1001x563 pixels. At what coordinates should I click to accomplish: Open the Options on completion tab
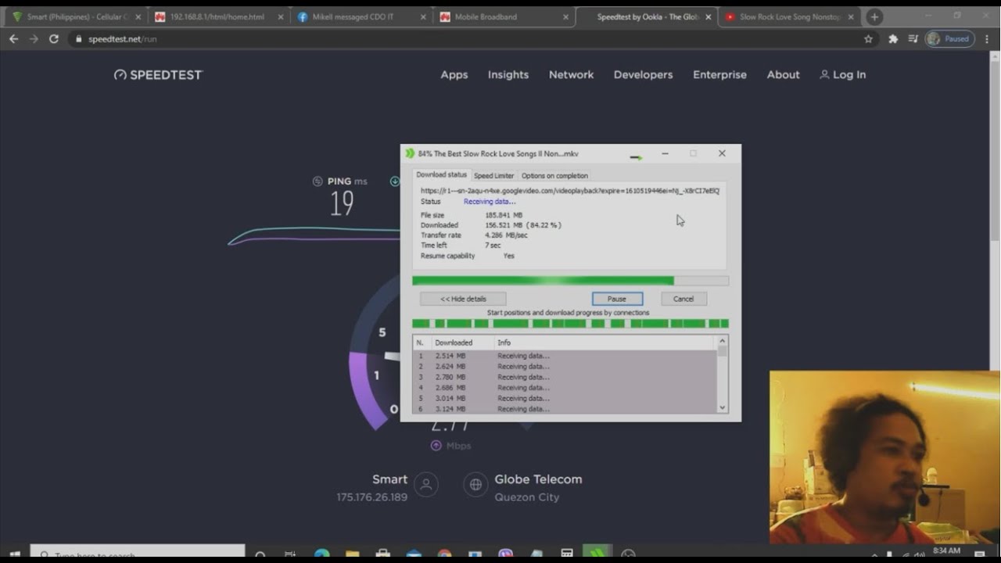coord(554,176)
